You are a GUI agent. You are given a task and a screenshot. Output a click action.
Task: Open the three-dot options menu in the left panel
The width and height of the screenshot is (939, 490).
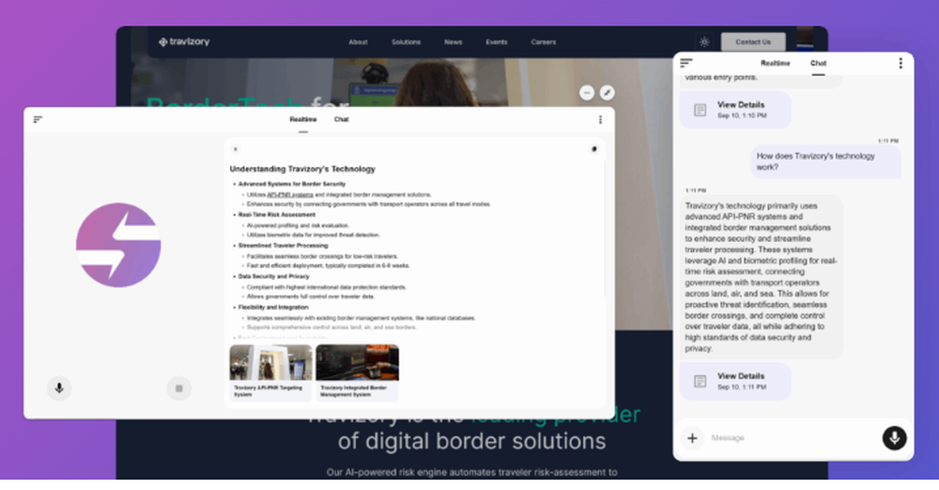(600, 120)
